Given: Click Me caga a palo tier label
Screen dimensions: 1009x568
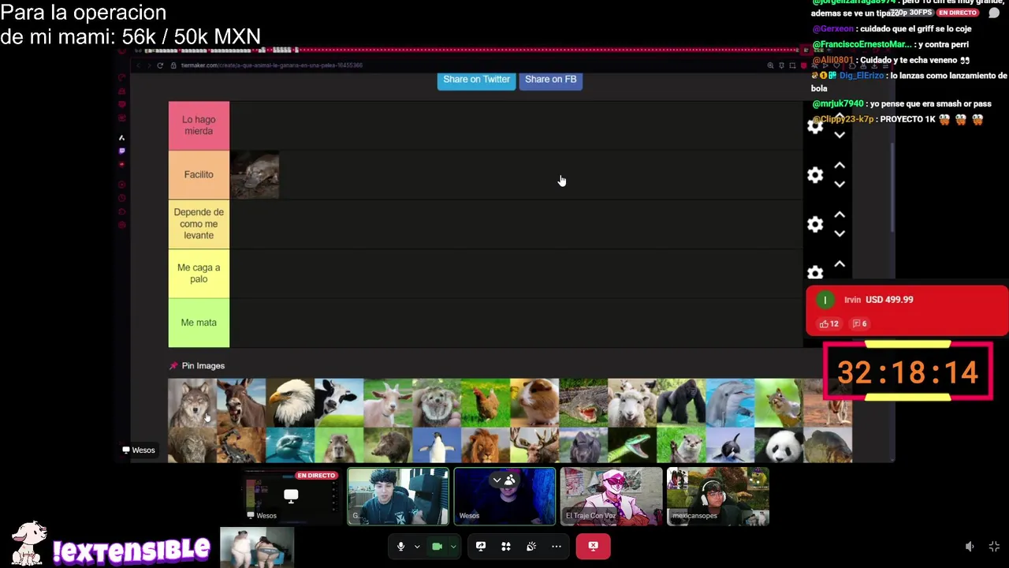Looking at the screenshot, I should coord(199,273).
